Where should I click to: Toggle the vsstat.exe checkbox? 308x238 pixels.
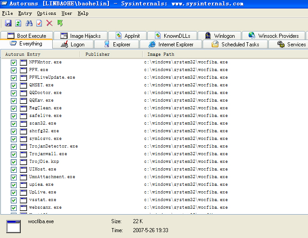14,200
